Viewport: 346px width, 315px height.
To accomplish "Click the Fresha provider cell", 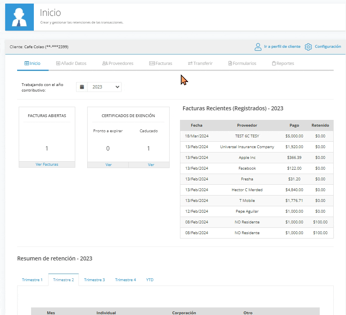I will pyautogui.click(x=247, y=179).
